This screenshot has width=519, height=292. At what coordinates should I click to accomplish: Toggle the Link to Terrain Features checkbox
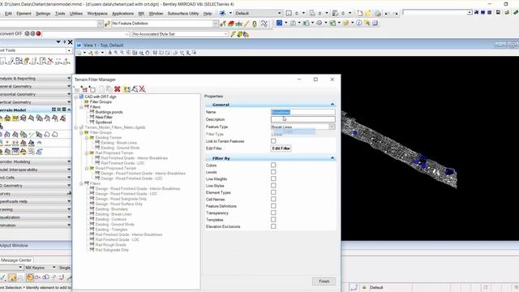pos(273,141)
